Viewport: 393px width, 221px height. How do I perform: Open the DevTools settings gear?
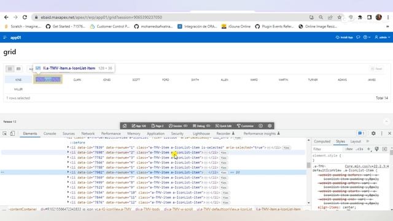click(373, 134)
